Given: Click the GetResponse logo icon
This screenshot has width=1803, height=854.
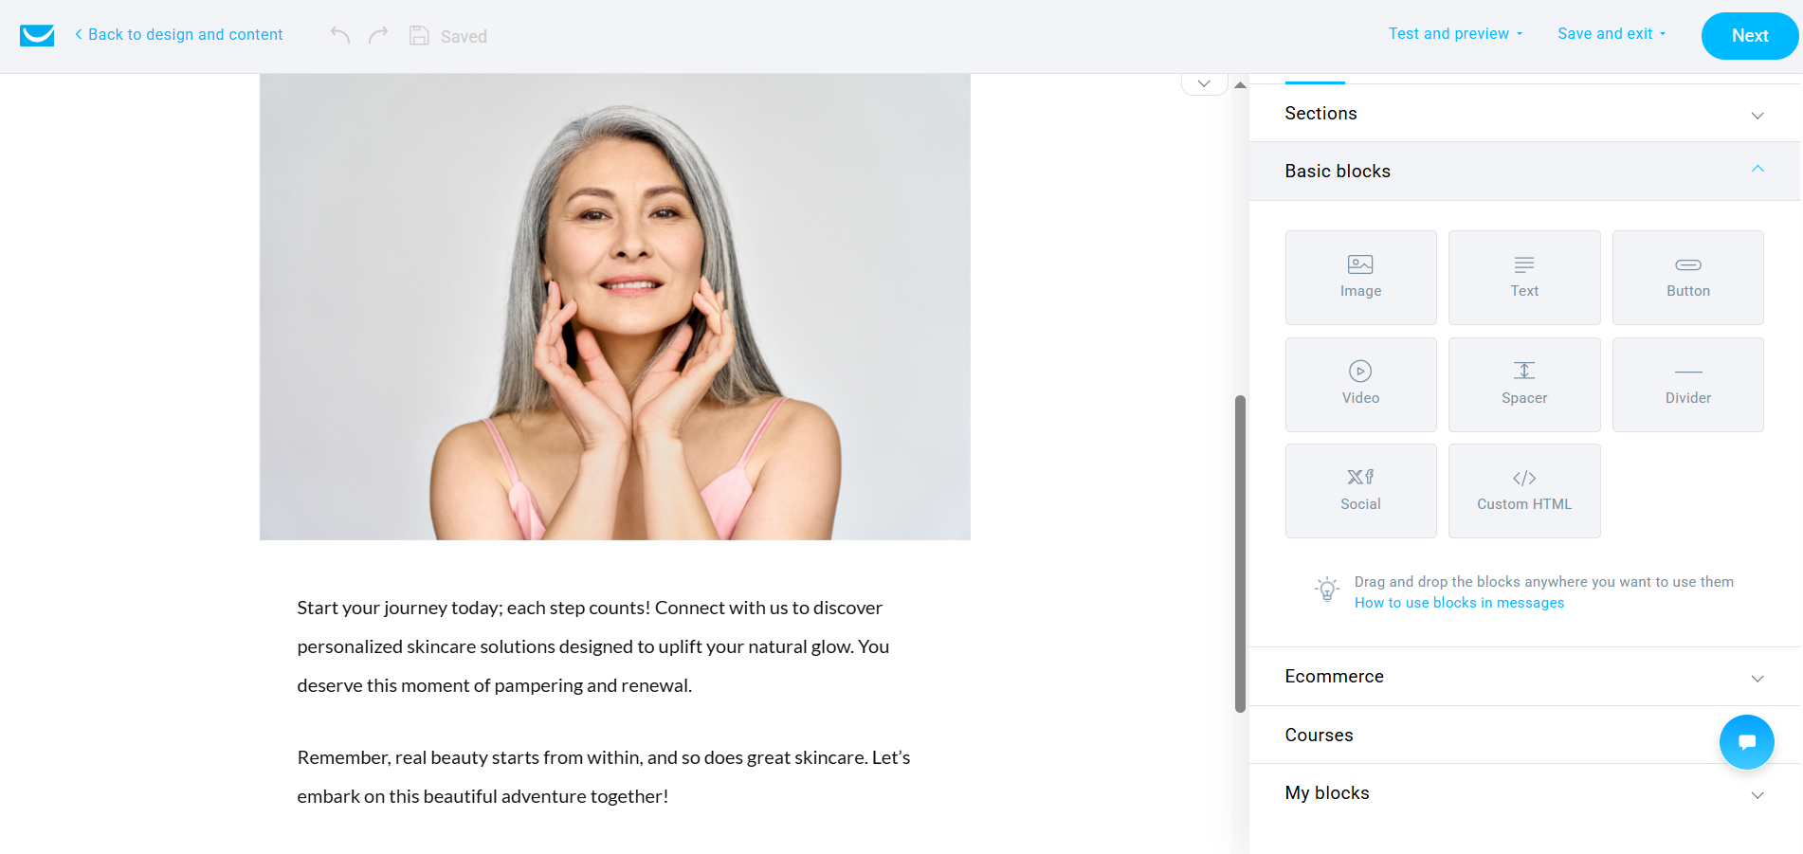Looking at the screenshot, I should click(x=37, y=35).
